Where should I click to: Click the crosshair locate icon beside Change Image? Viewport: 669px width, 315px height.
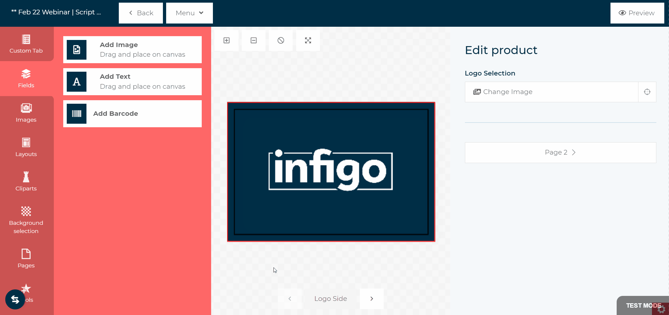click(x=647, y=92)
